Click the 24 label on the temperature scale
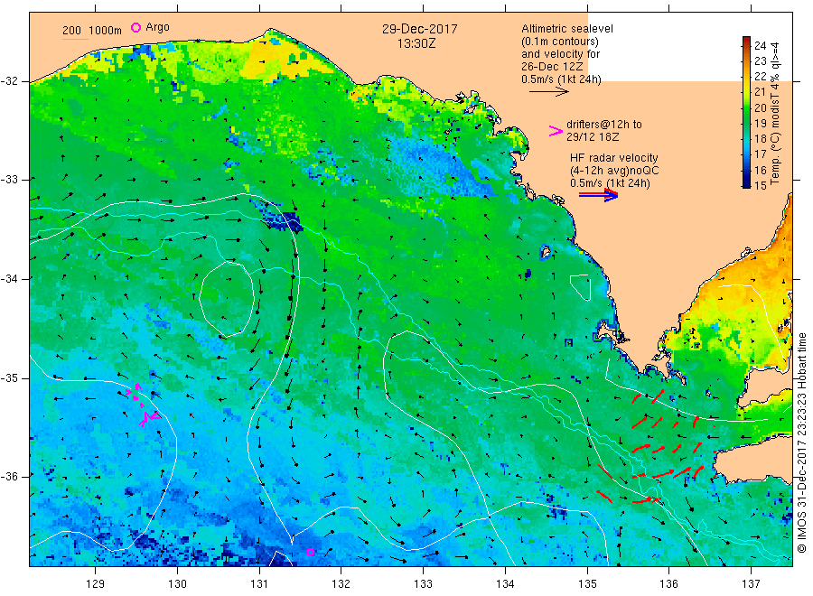 coord(760,46)
